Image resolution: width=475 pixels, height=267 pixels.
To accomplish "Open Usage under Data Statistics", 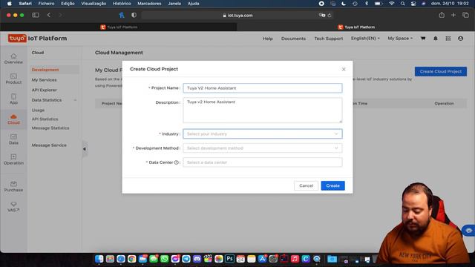I will (38, 111).
